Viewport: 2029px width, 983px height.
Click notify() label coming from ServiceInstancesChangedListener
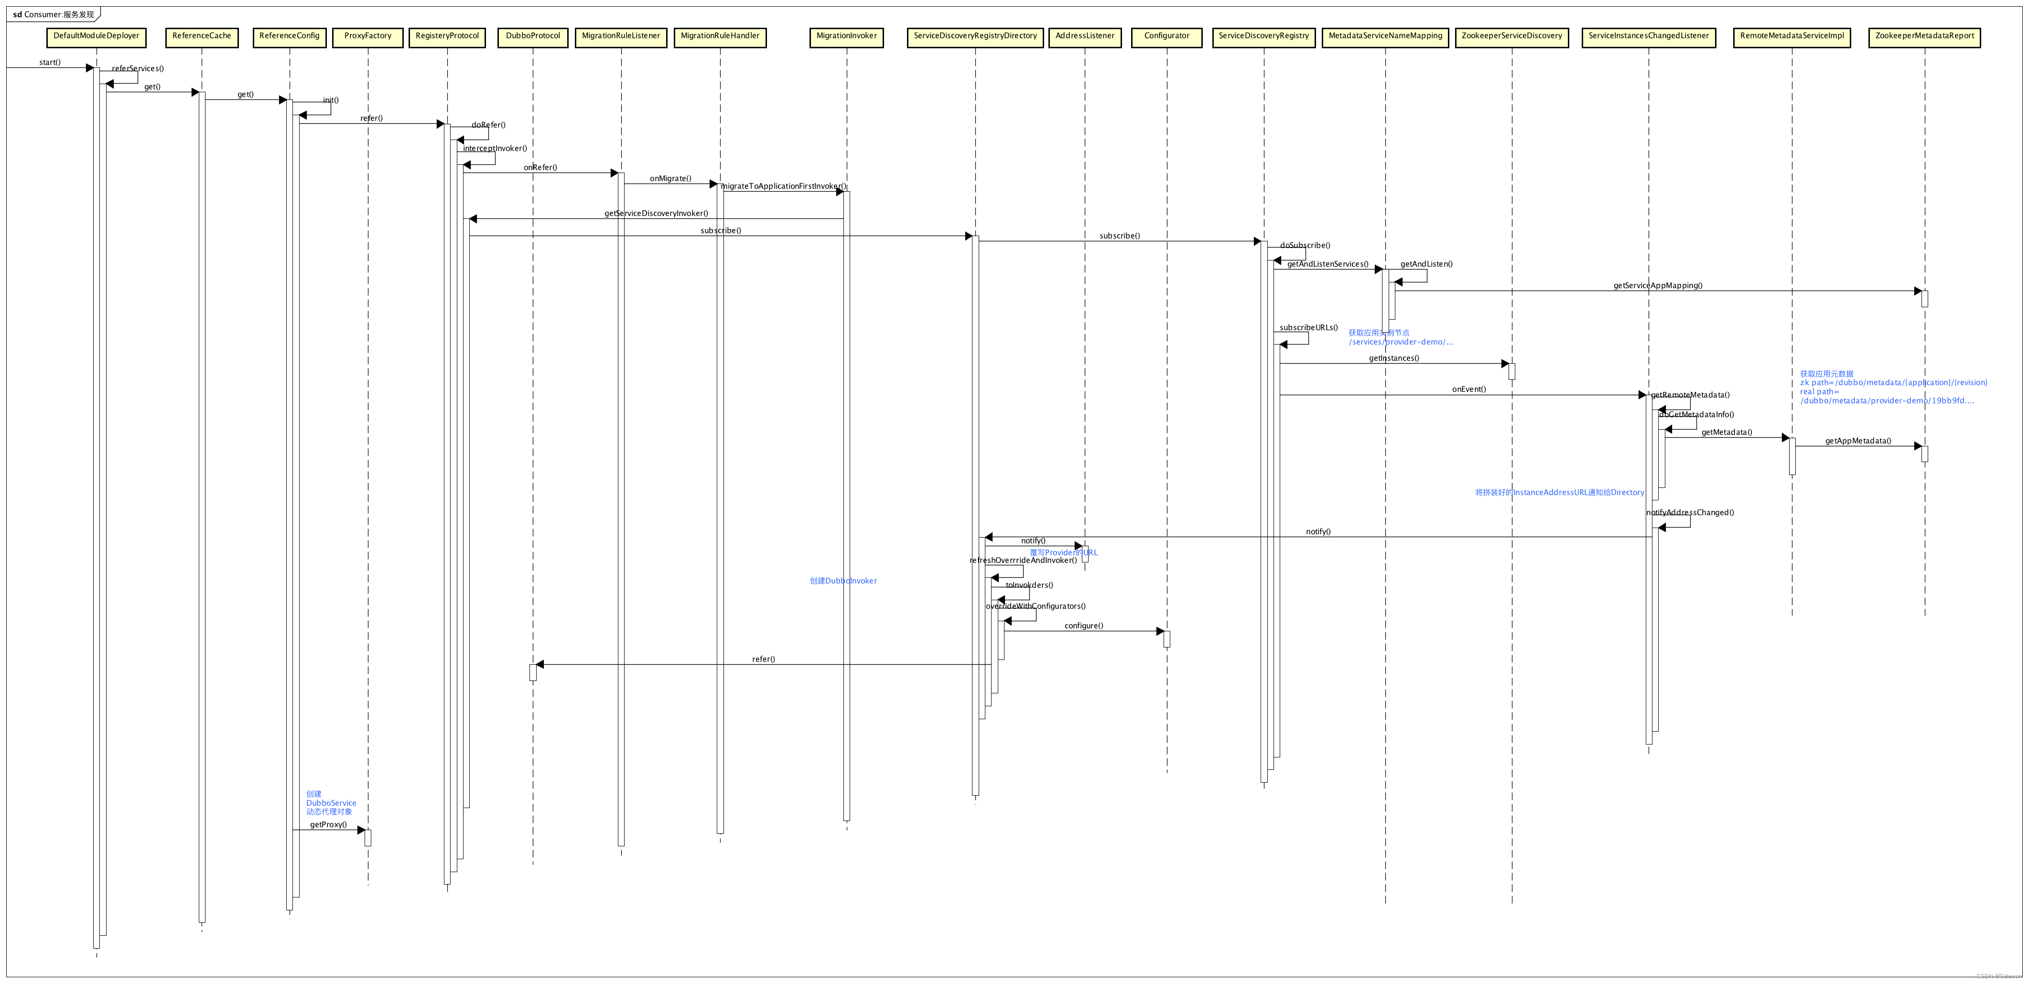[1318, 531]
